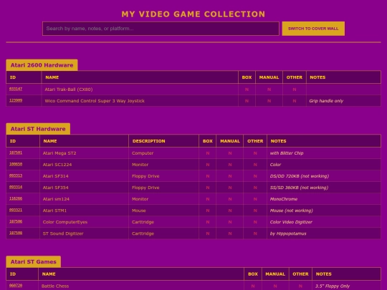Image resolution: width=387 pixels, height=290 pixels.
Task: Click the OTHER column header in Atari ST Hardware
Action: [255, 141]
